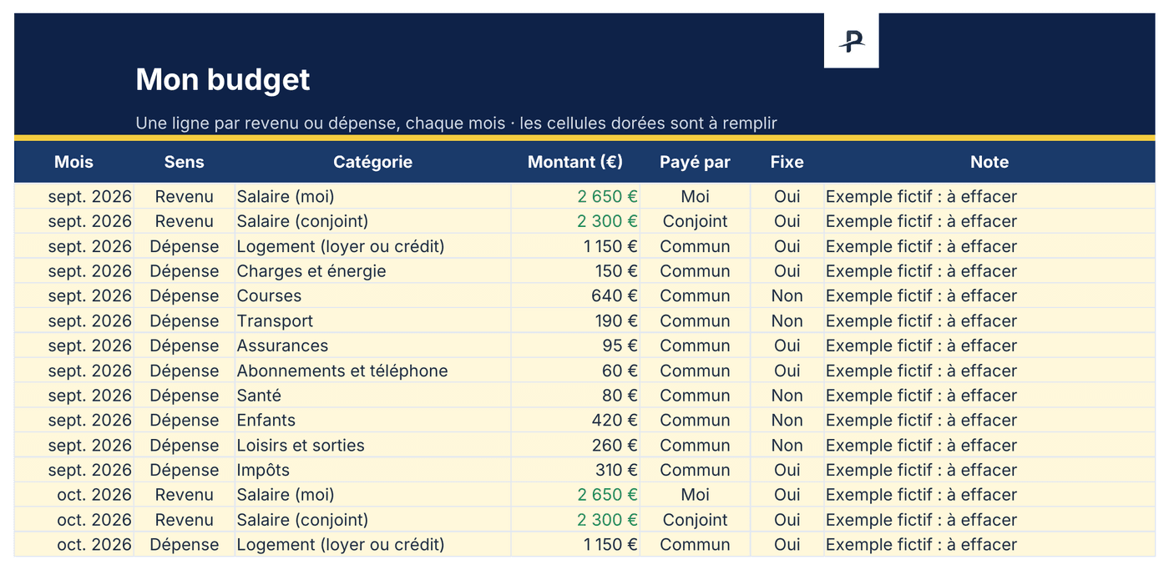Viewport: 1169px width, 570px height.
Task: Select the note cell in the Santé row
Action: tap(989, 396)
